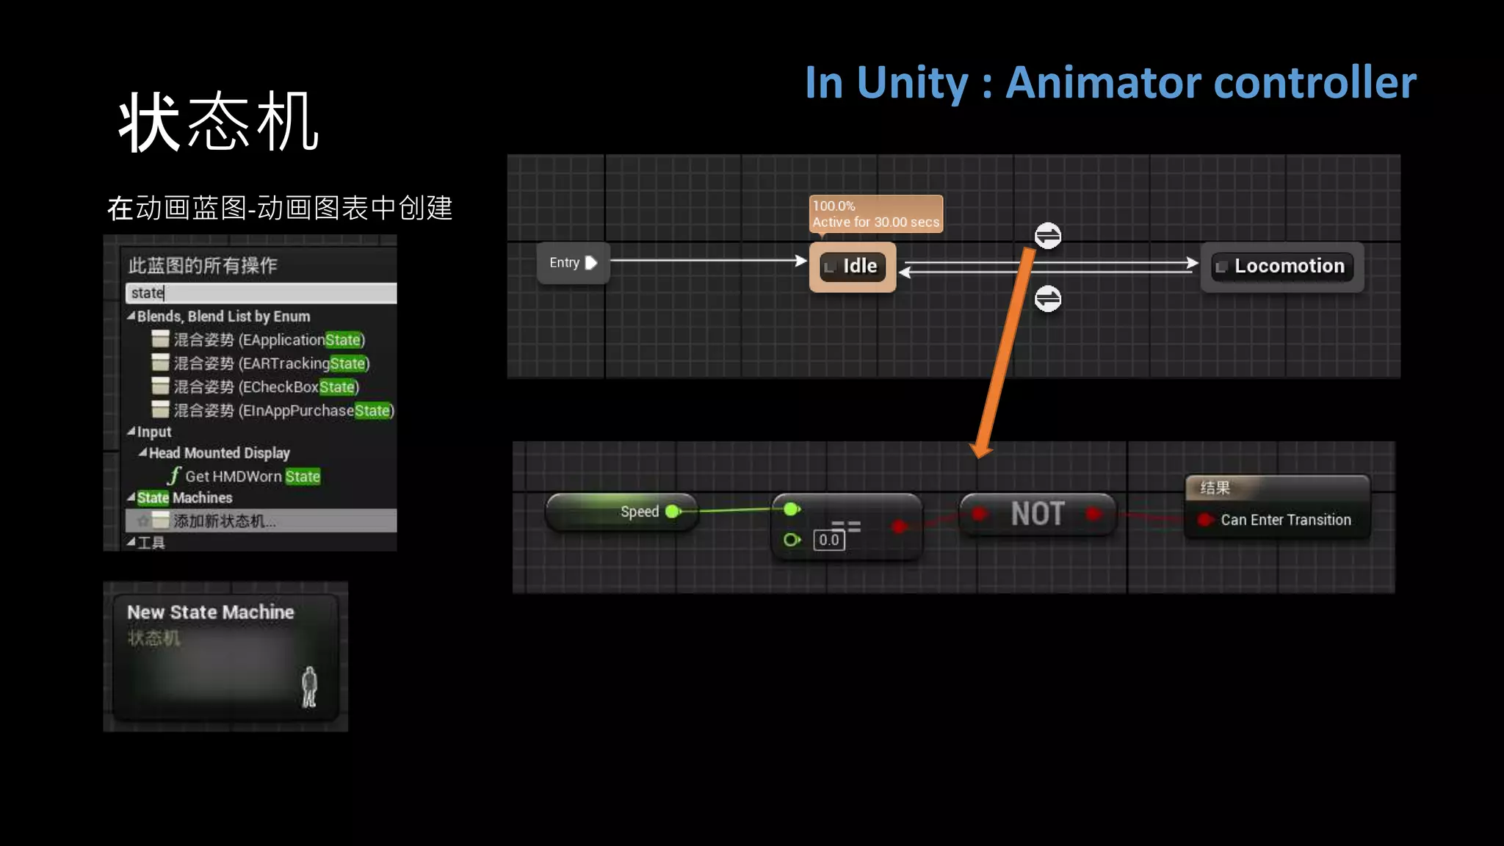1504x846 pixels.
Task: Click the EInAppPurchaseState blend node icon
Action: (x=160, y=409)
